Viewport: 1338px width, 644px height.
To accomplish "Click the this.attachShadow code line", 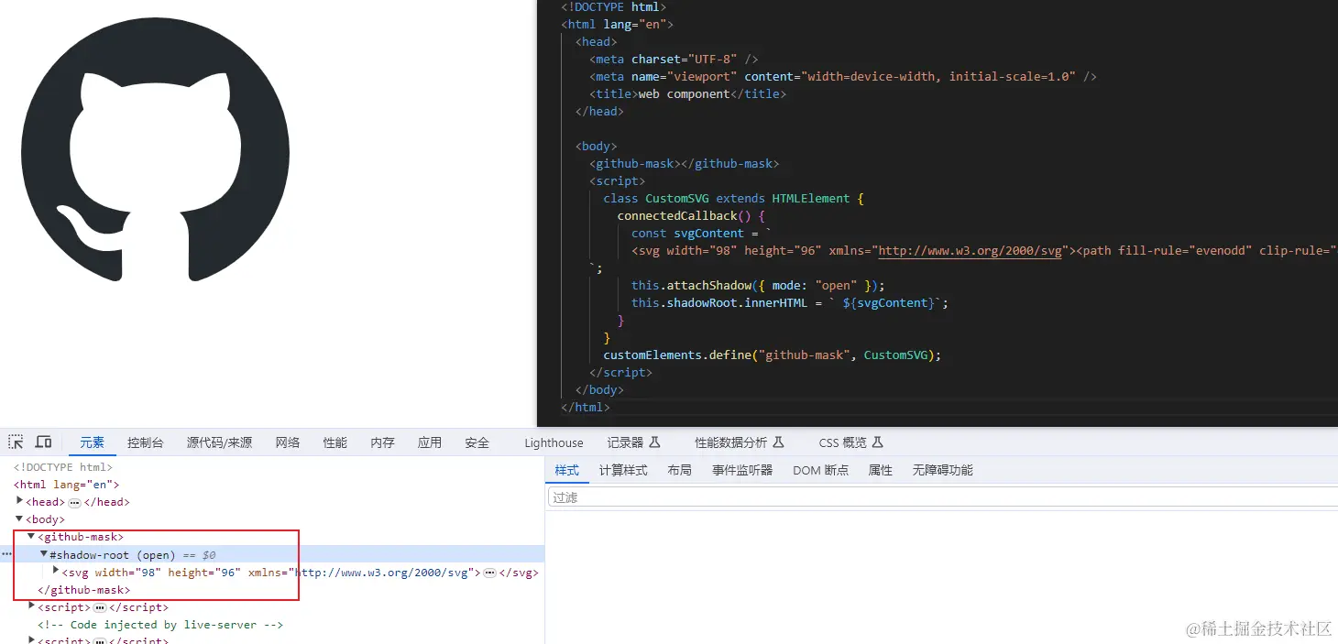I will (758, 285).
